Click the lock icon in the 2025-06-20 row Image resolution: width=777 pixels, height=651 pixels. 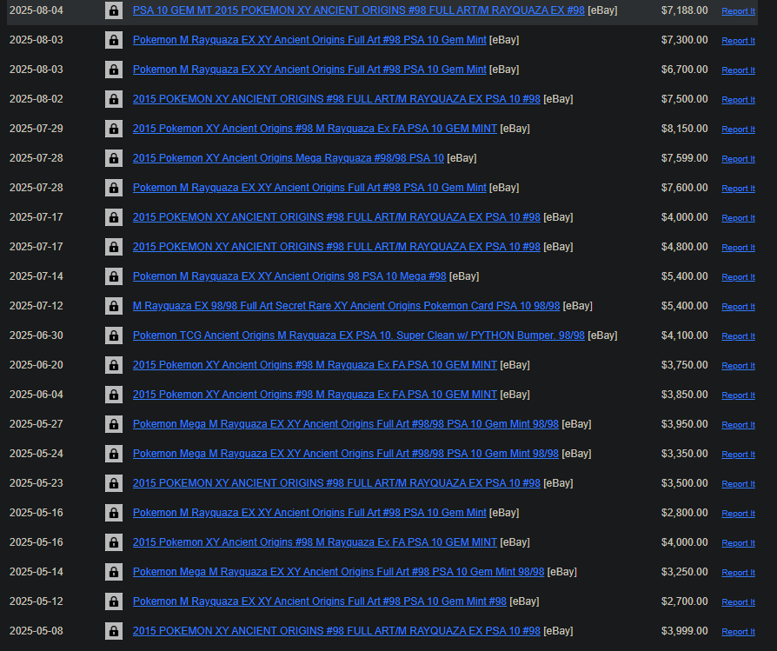coord(114,365)
